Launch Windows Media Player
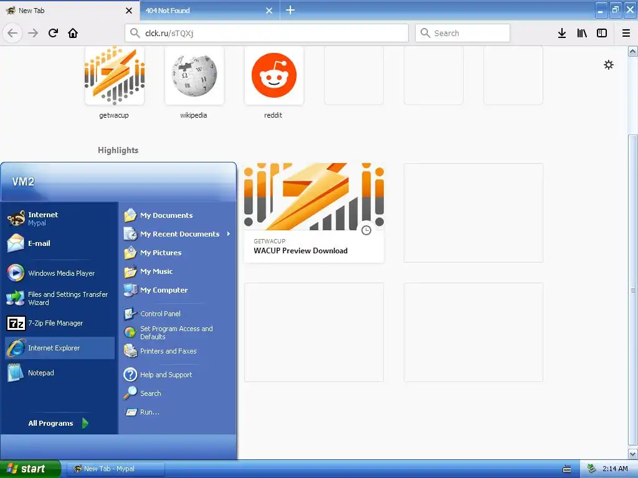Viewport: 638px width, 478px height. (60, 273)
